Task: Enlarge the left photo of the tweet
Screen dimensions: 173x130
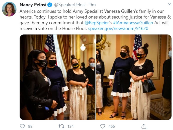Action: point(58,77)
